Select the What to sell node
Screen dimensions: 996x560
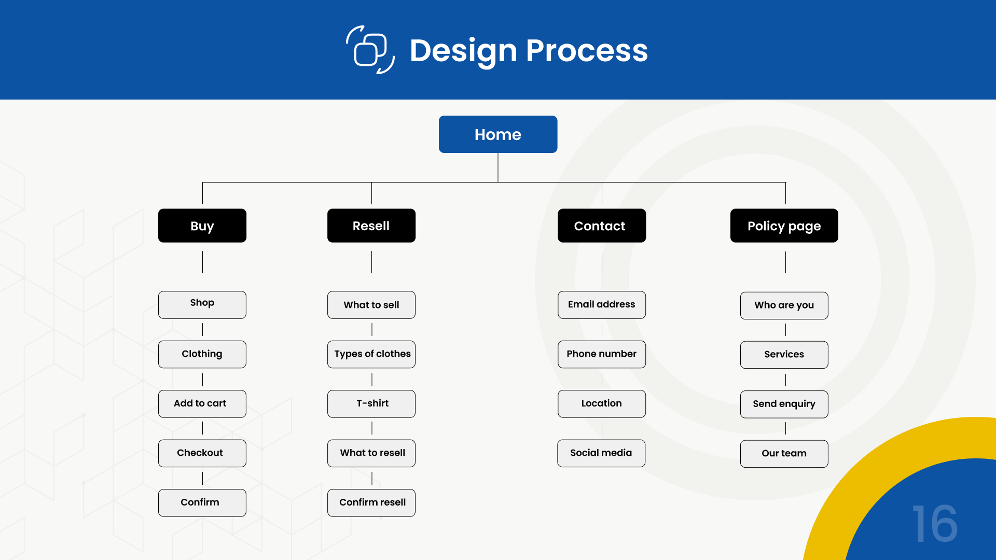[371, 304]
